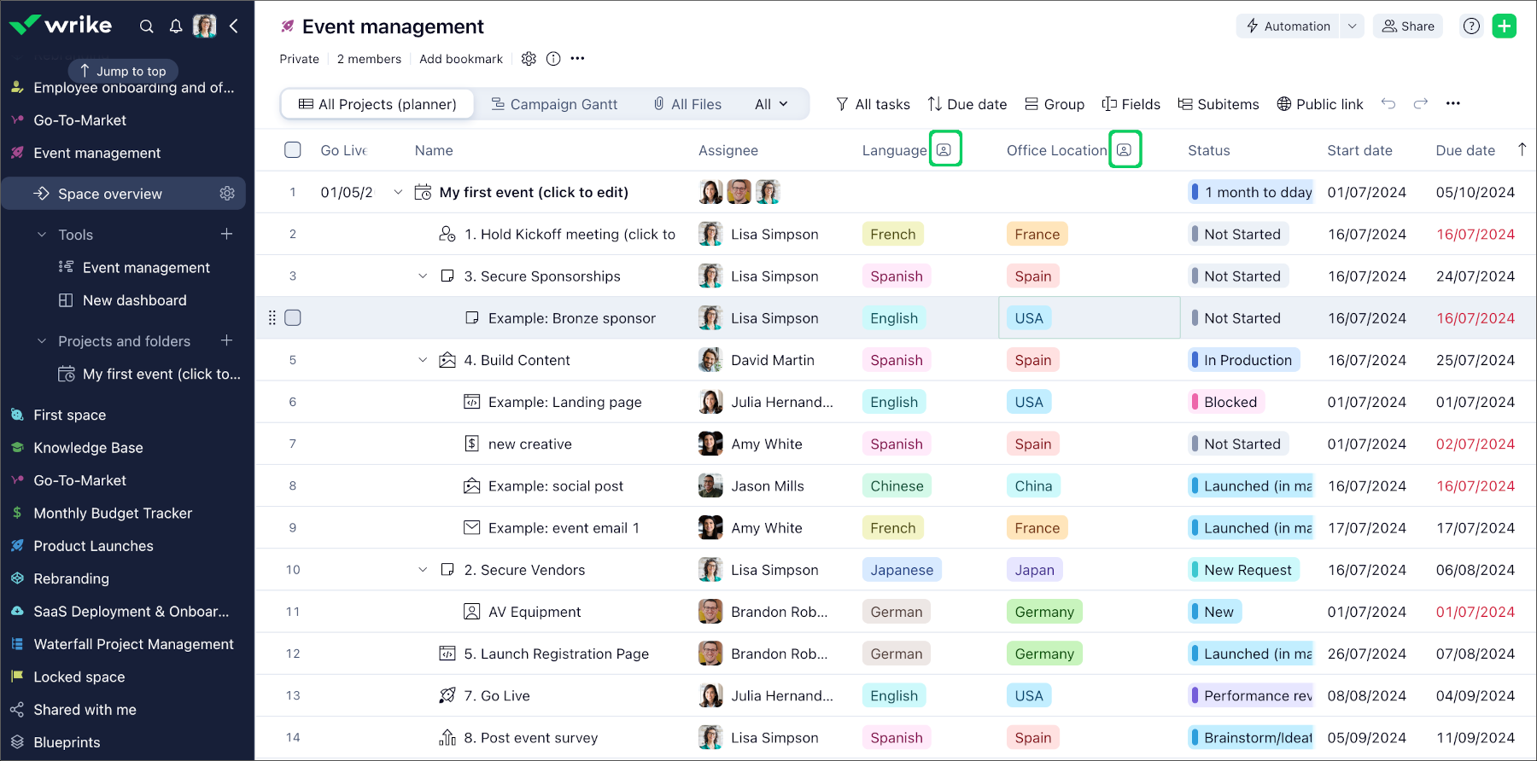1537x761 pixels.
Task: Open more options next to info icon
Action: pos(578,59)
